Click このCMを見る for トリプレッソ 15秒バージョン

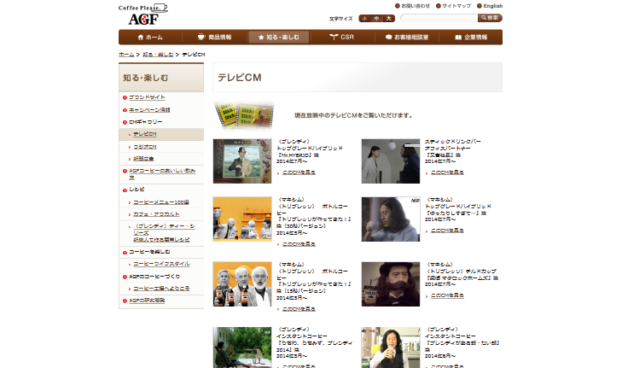click(299, 309)
